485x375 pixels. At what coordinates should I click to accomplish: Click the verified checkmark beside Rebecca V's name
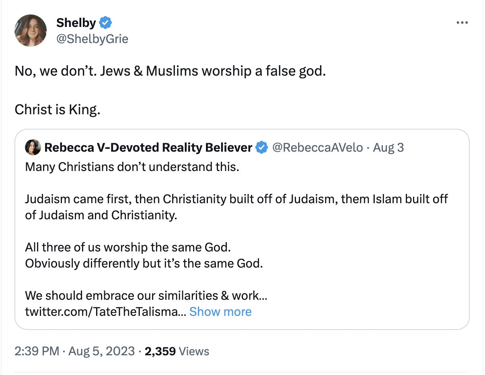coord(262,147)
